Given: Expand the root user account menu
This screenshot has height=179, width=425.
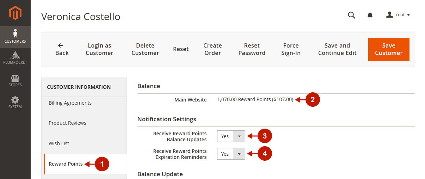Looking at the screenshot, I should [x=398, y=15].
